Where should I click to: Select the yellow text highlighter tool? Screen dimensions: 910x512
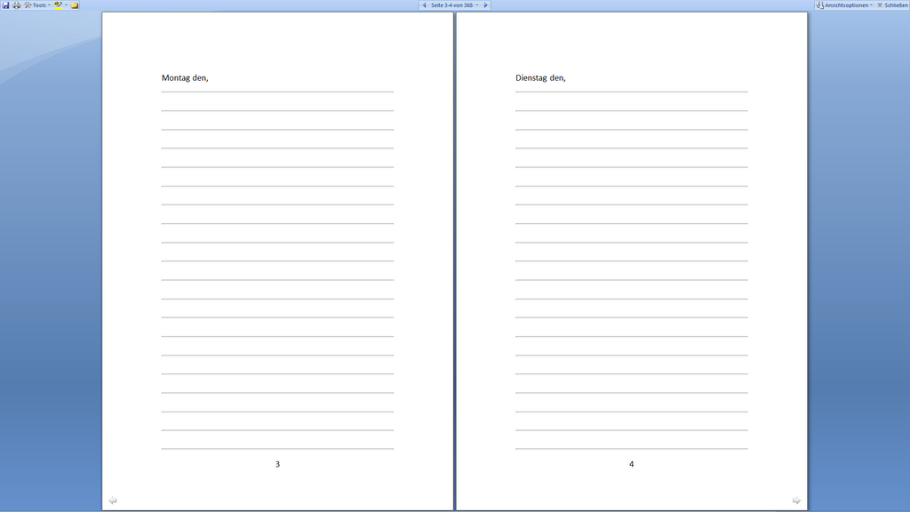(58, 4)
